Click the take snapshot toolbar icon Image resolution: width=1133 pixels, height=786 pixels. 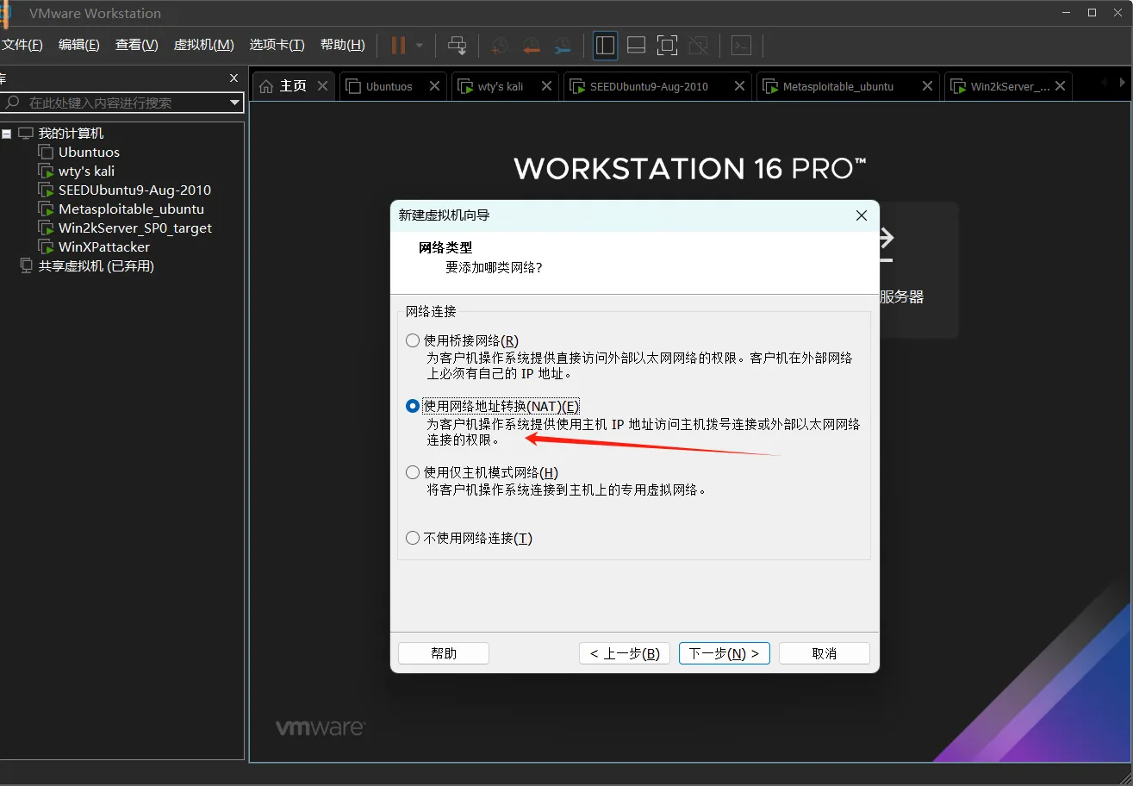(500, 46)
